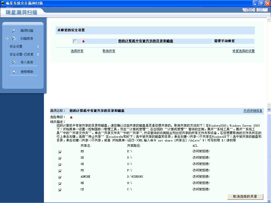
Task: Click the lightbulb icon beside 使用帮助
Action: point(14,72)
